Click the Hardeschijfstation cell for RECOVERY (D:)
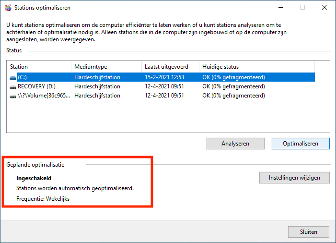This screenshot has width=336, height=243. [97, 86]
